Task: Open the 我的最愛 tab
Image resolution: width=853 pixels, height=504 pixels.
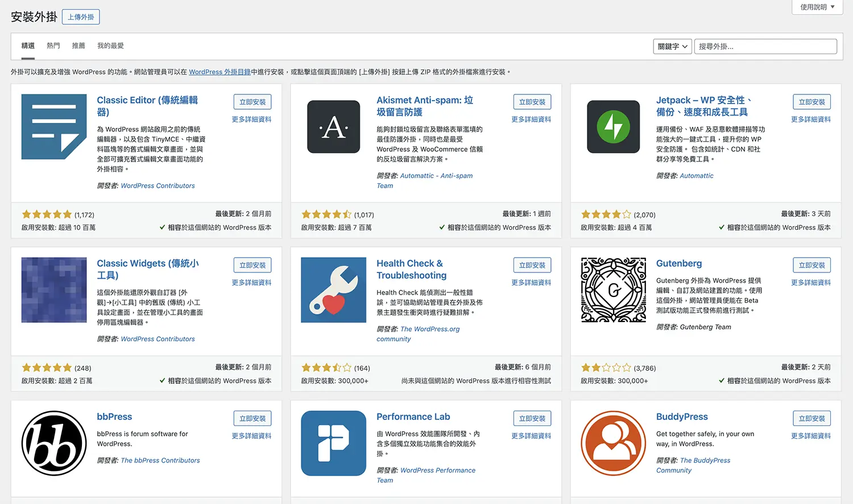Action: 110,46
